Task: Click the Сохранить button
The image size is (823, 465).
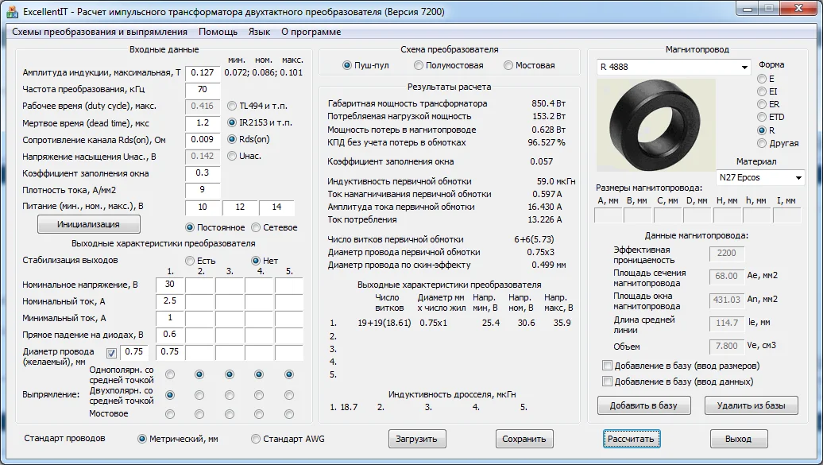Action: click(x=524, y=439)
